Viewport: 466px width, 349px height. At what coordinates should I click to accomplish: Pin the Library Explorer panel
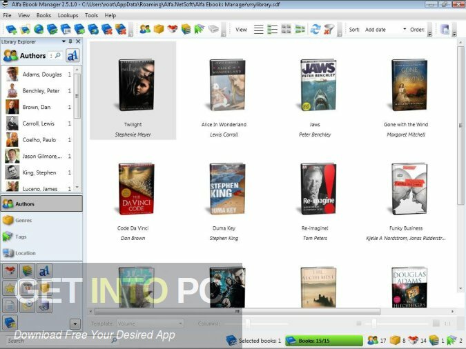70,41
